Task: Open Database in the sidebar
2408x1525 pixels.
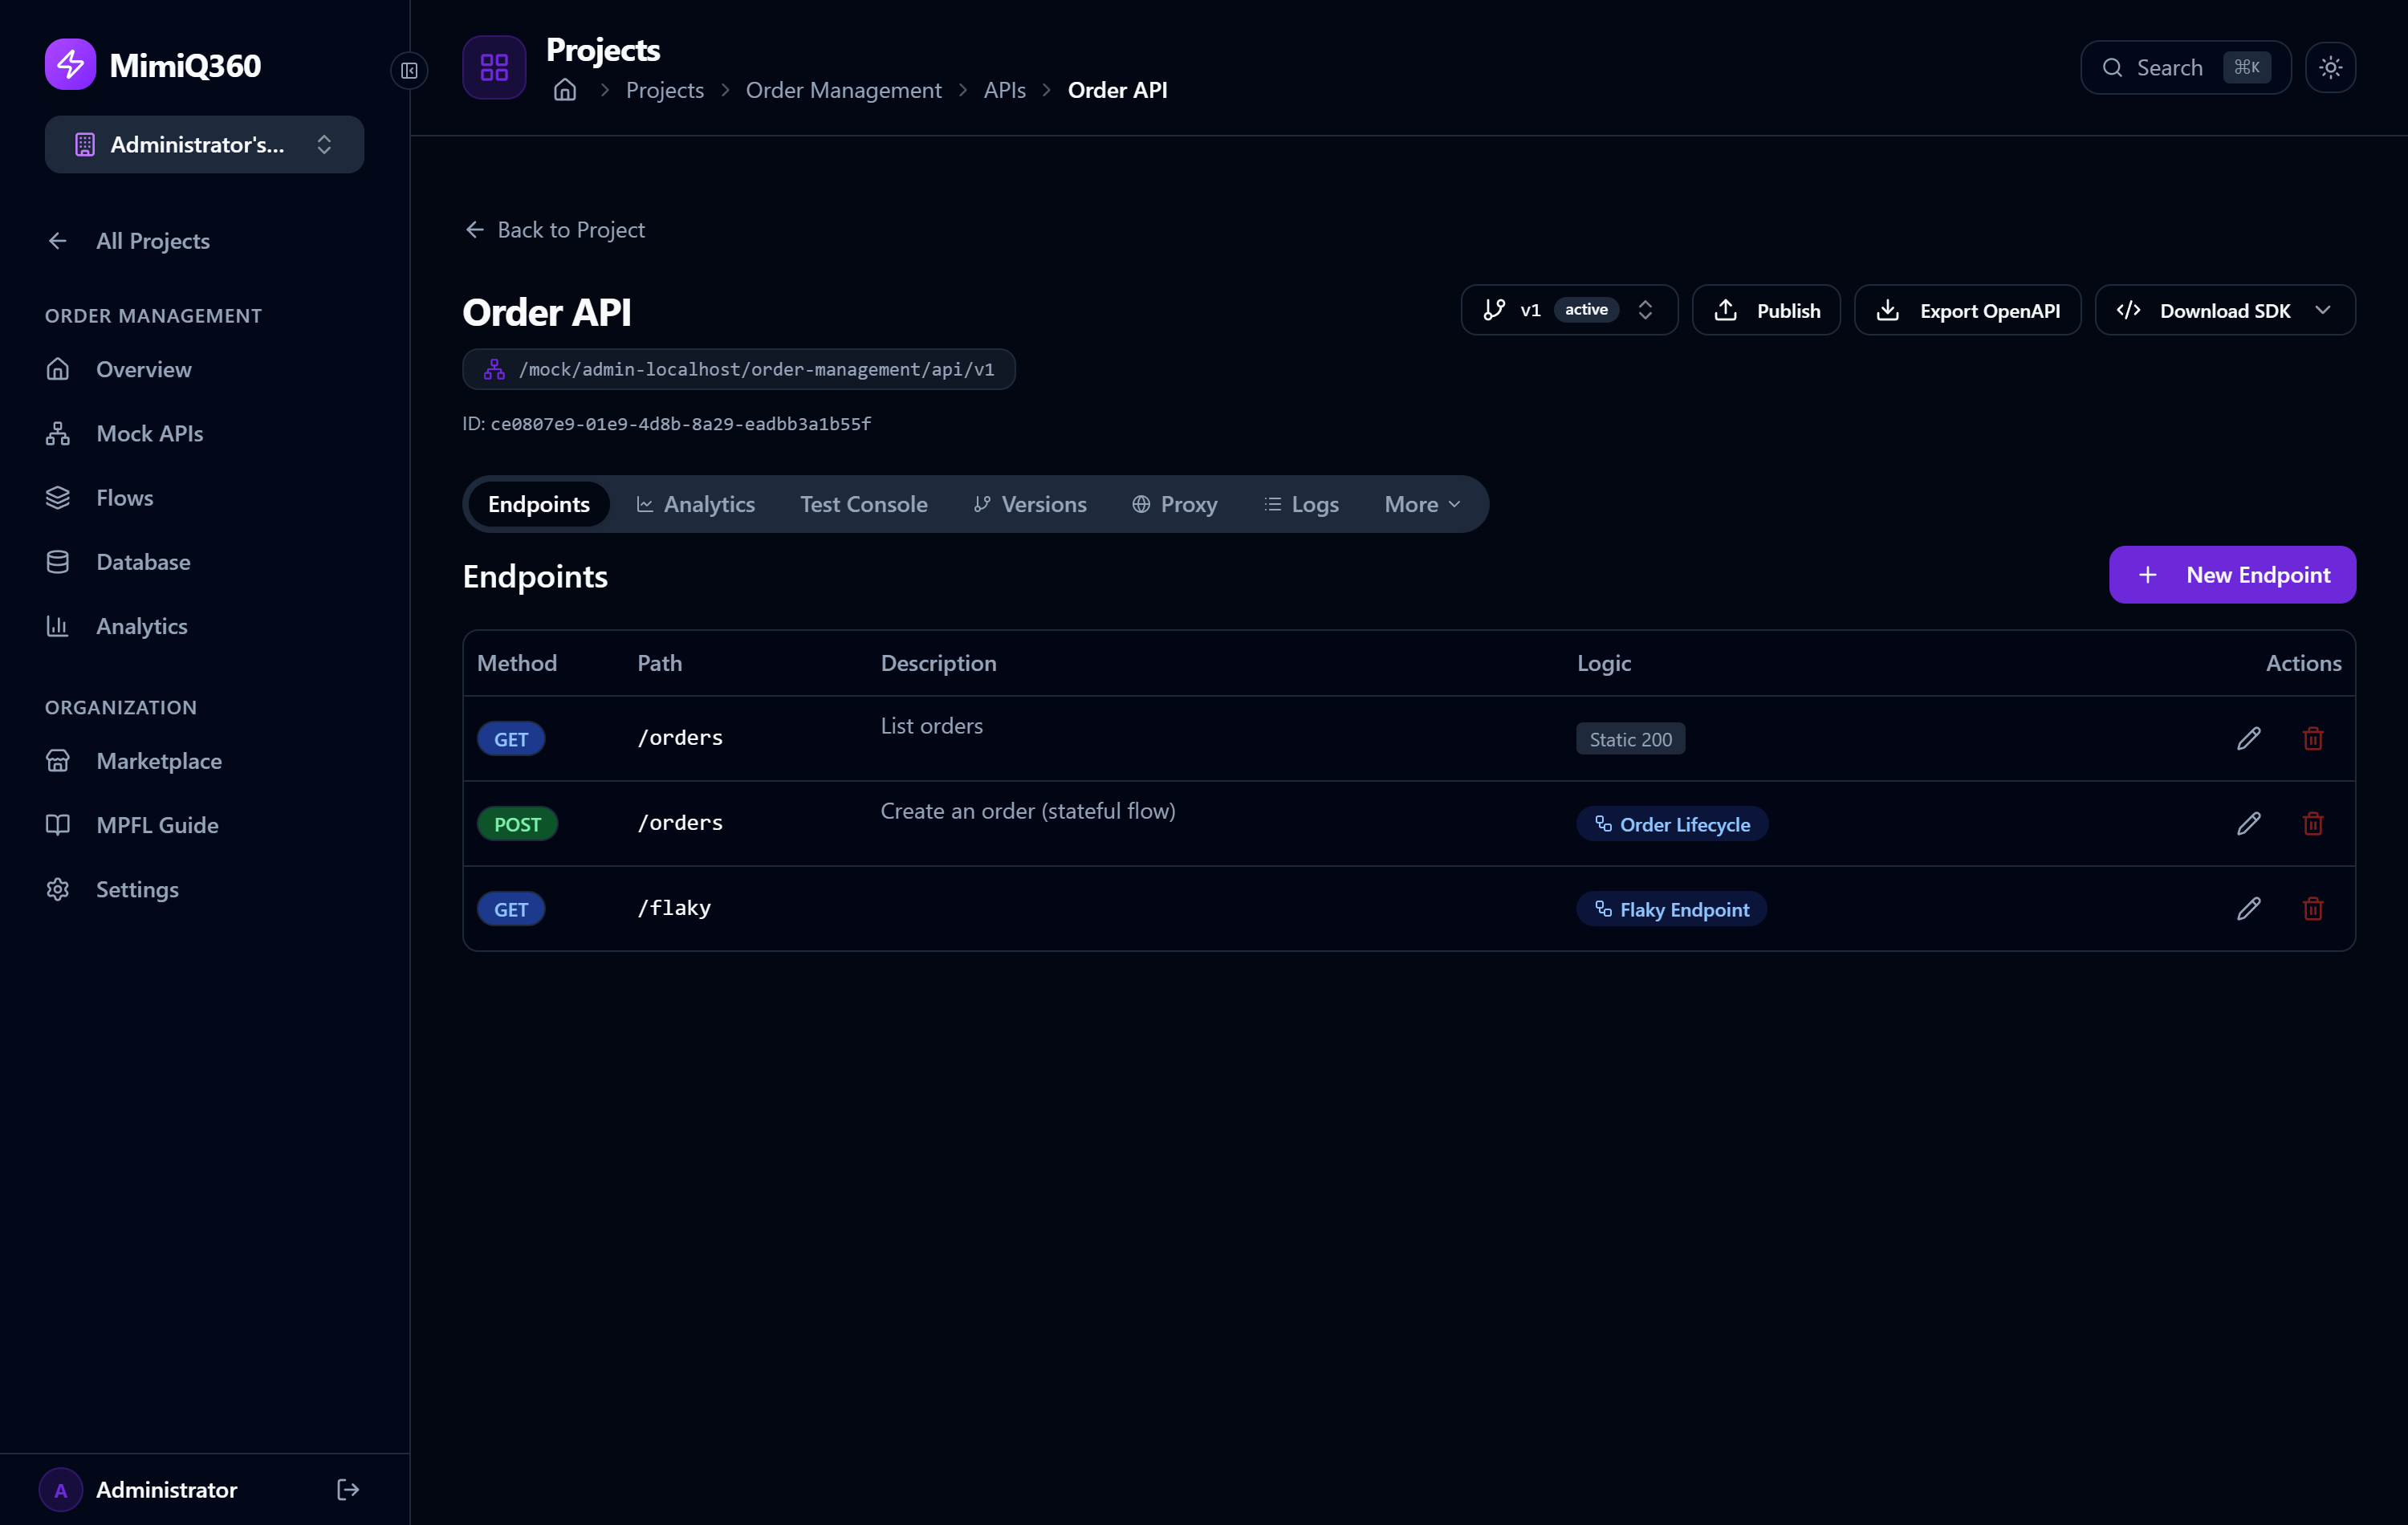Action: click(x=204, y=561)
